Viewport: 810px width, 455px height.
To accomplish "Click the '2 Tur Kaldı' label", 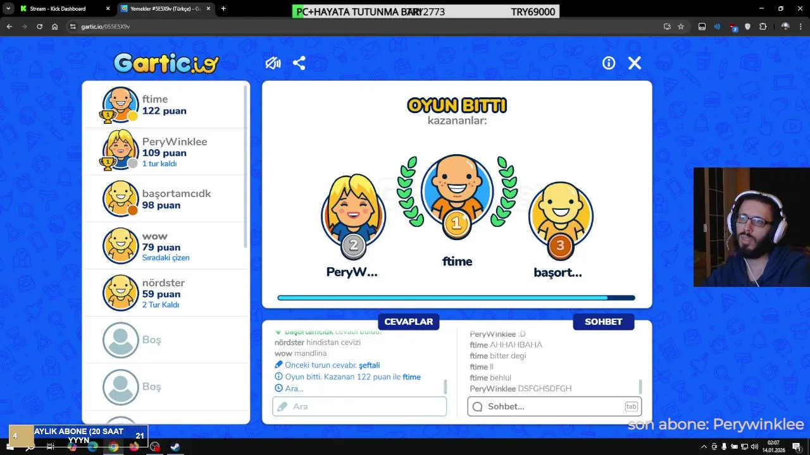I will point(161,305).
